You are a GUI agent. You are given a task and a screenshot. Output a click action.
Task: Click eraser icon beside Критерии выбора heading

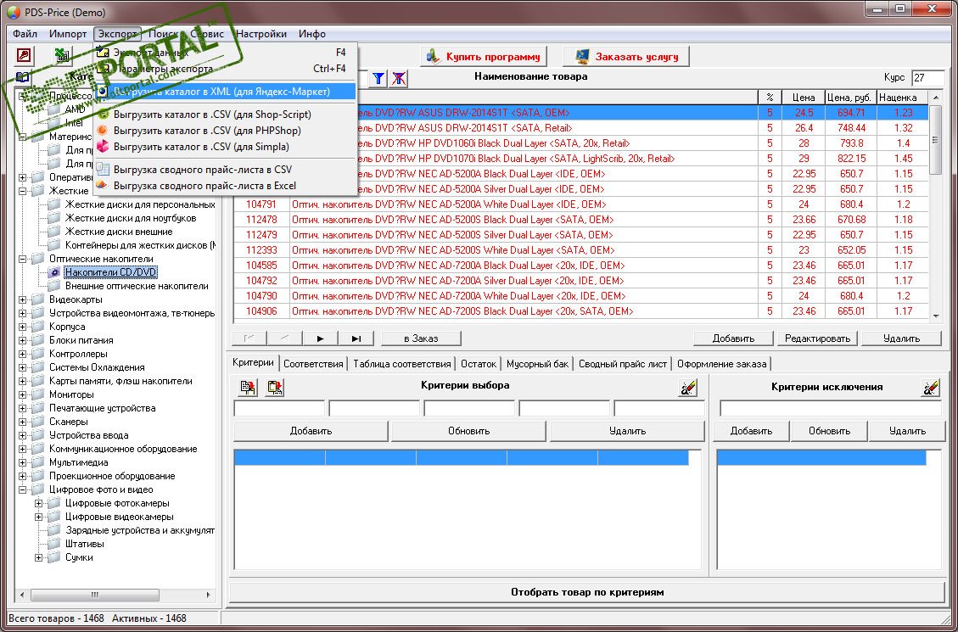pyautogui.click(x=688, y=387)
